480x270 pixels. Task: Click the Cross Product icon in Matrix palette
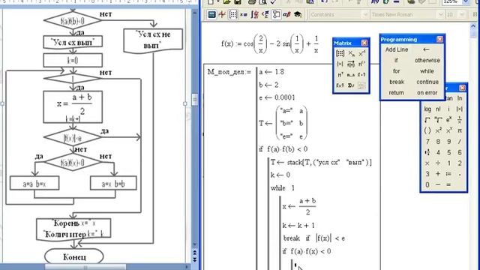pyautogui.click(x=340, y=85)
